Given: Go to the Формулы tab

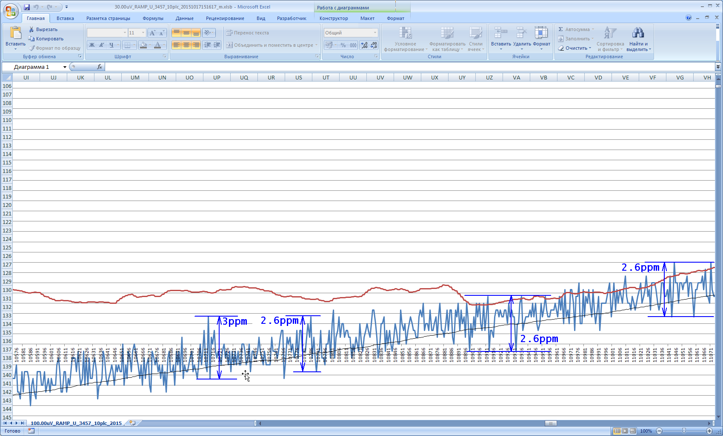Looking at the screenshot, I should pyautogui.click(x=153, y=18).
